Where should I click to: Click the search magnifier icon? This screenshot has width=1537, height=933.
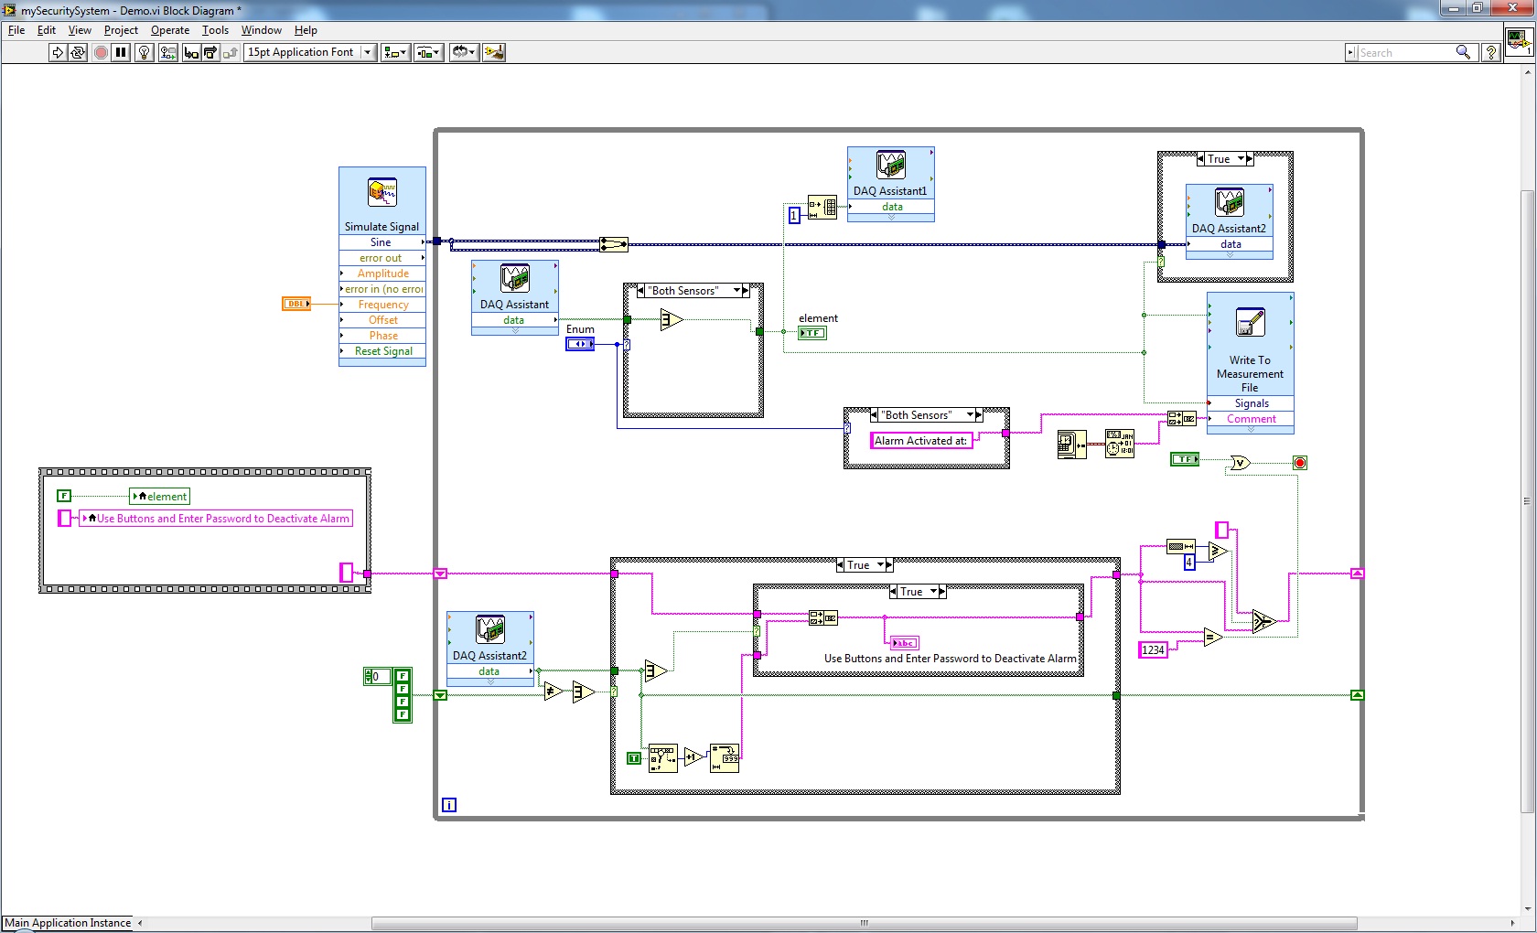point(1464,52)
